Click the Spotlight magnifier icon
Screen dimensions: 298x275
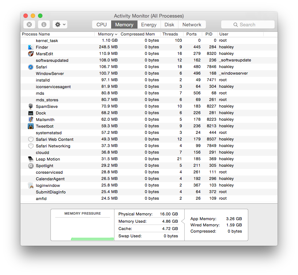(x=31, y=166)
